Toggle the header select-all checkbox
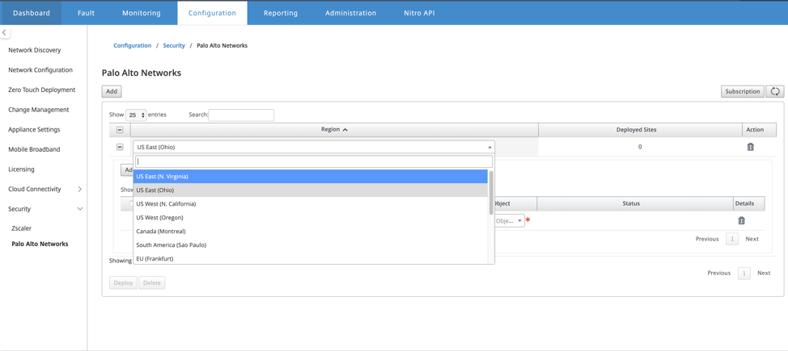This screenshot has width=788, height=351. coord(120,130)
